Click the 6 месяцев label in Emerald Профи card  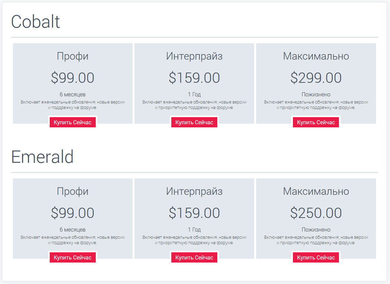73,230
